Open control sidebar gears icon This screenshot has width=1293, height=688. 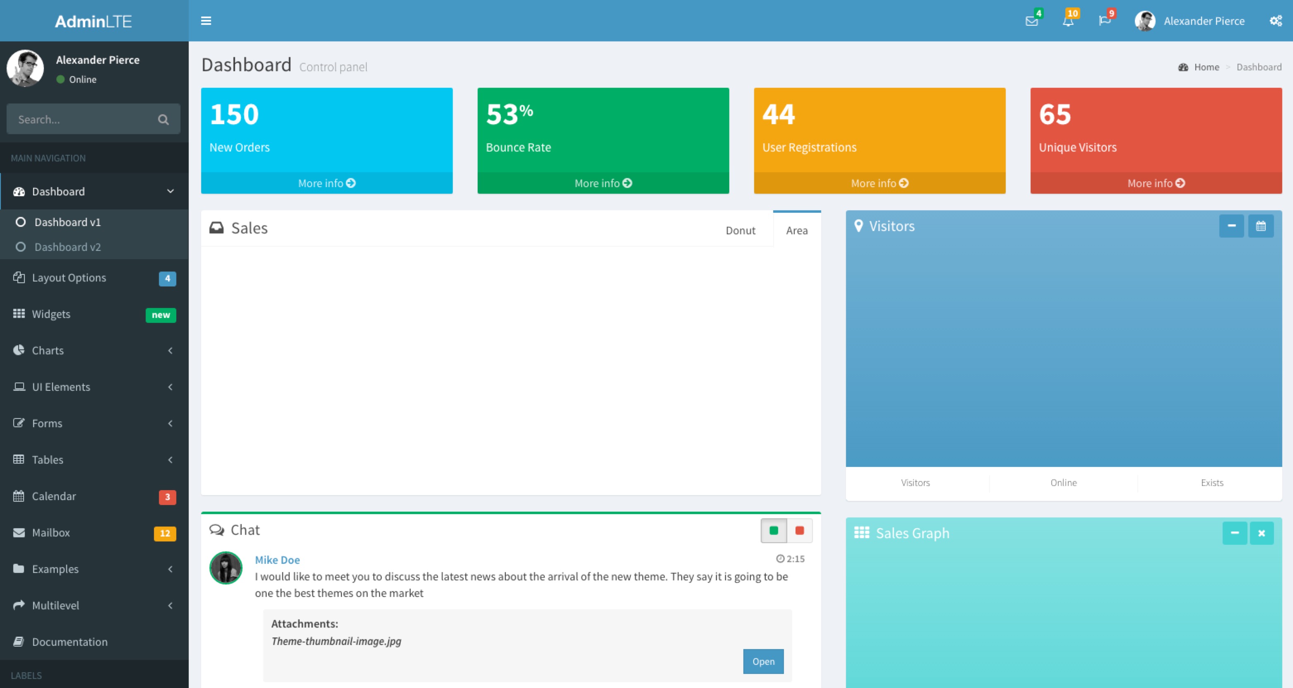[1276, 21]
